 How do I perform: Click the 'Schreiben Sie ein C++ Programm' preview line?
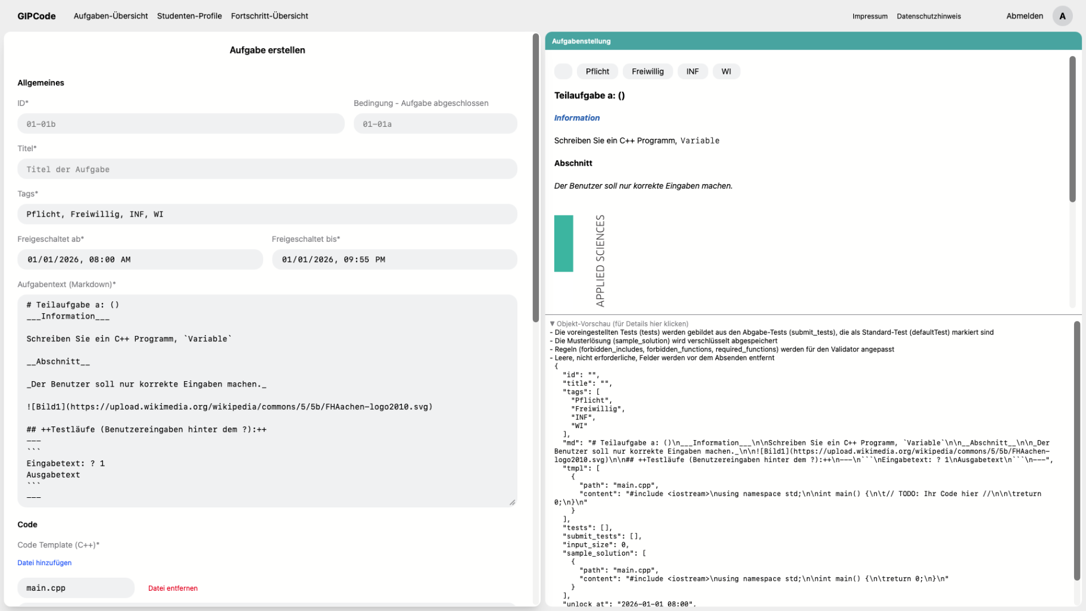pyautogui.click(x=637, y=141)
